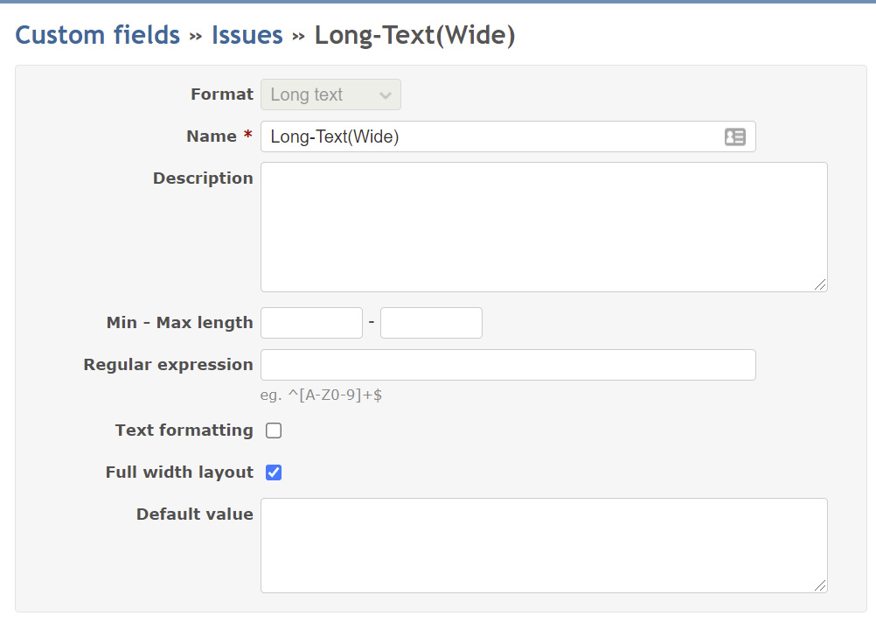Image resolution: width=876 pixels, height=623 pixels.
Task: Focus the Description text area
Action: pos(544,227)
